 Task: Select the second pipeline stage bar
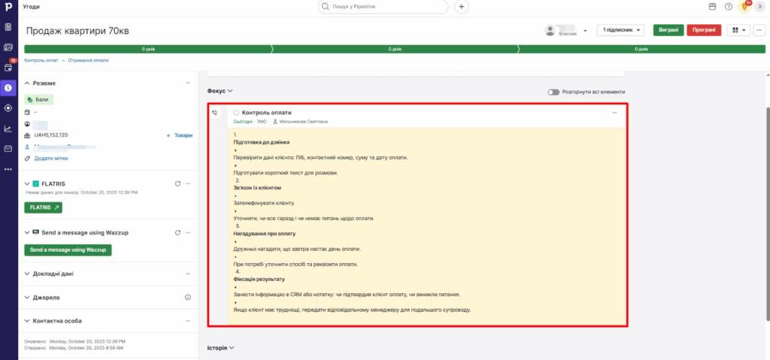click(x=395, y=49)
